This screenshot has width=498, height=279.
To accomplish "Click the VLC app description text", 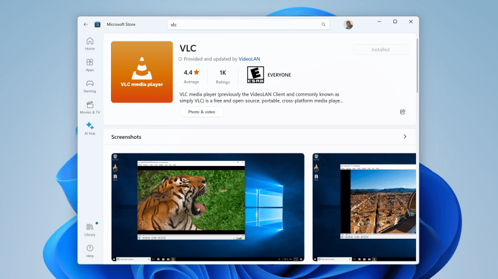I will click(x=261, y=97).
